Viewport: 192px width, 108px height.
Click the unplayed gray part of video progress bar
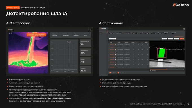point(176,69)
